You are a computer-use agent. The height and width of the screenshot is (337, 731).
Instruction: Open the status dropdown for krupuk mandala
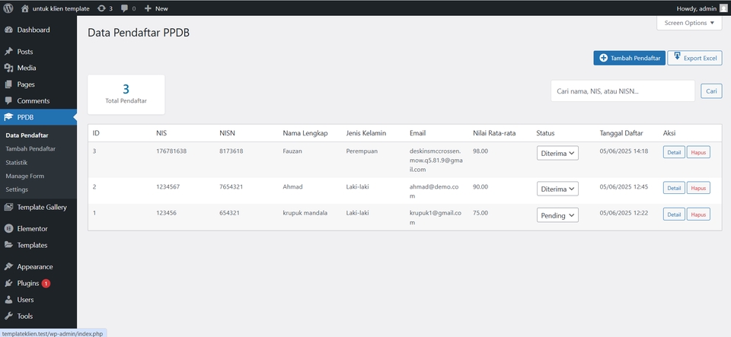click(x=557, y=215)
